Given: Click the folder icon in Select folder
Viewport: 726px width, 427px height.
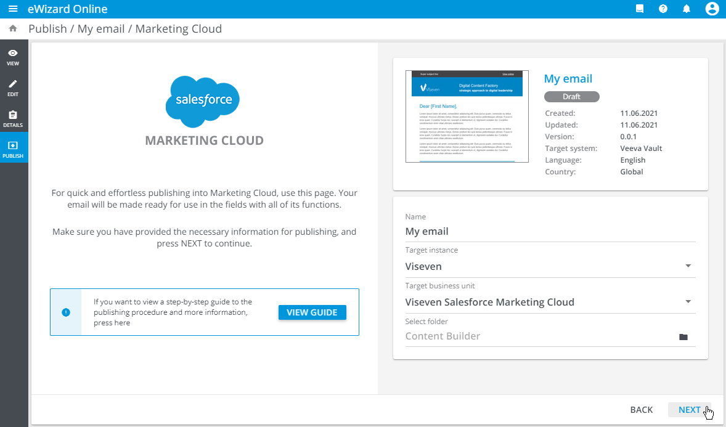Looking at the screenshot, I should pyautogui.click(x=683, y=337).
